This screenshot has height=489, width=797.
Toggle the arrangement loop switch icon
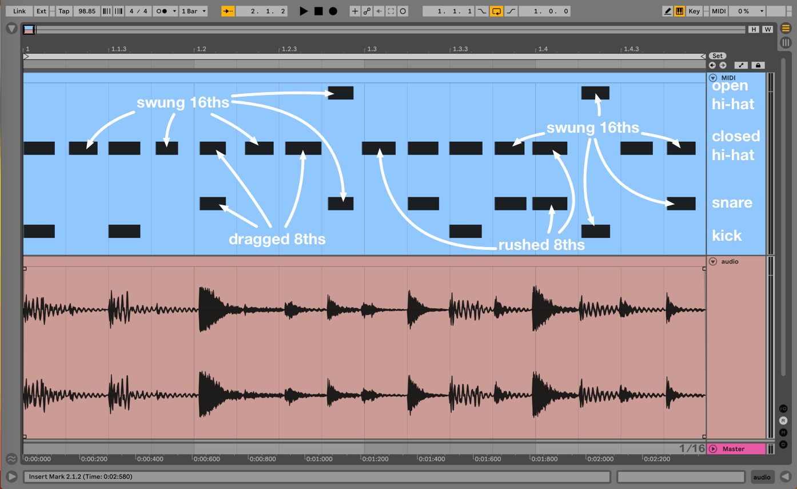[x=496, y=11]
